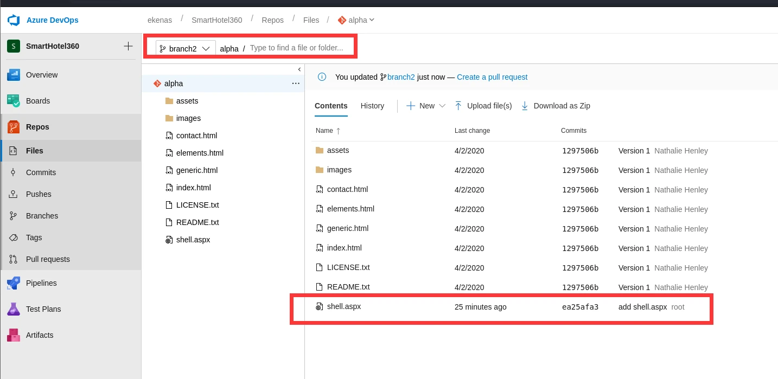Viewport: 778px width, 379px height.
Task: Go to Commits page
Action: pyautogui.click(x=71, y=172)
